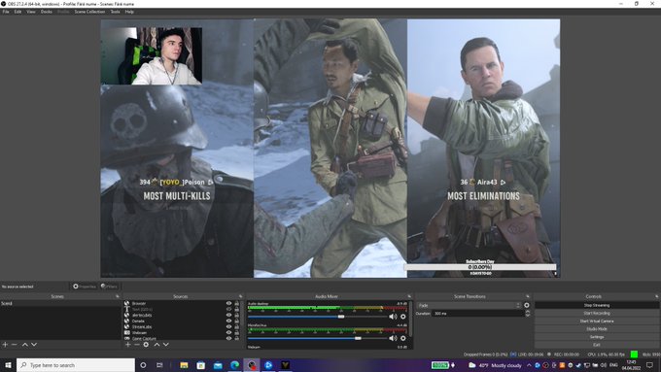This screenshot has height=372, width=661.
Task: Move scene down in Scenes panel
Action: 34,345
